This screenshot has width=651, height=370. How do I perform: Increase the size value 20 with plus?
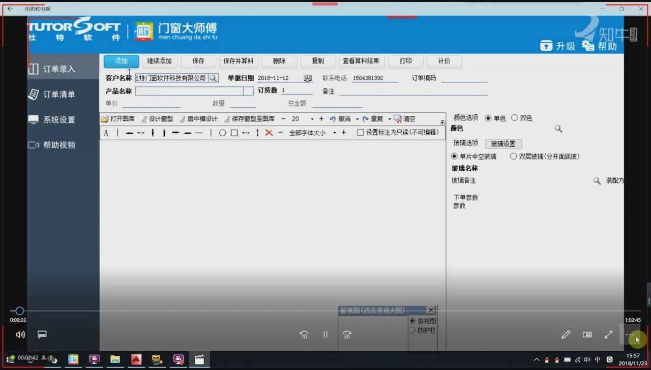[x=321, y=119]
